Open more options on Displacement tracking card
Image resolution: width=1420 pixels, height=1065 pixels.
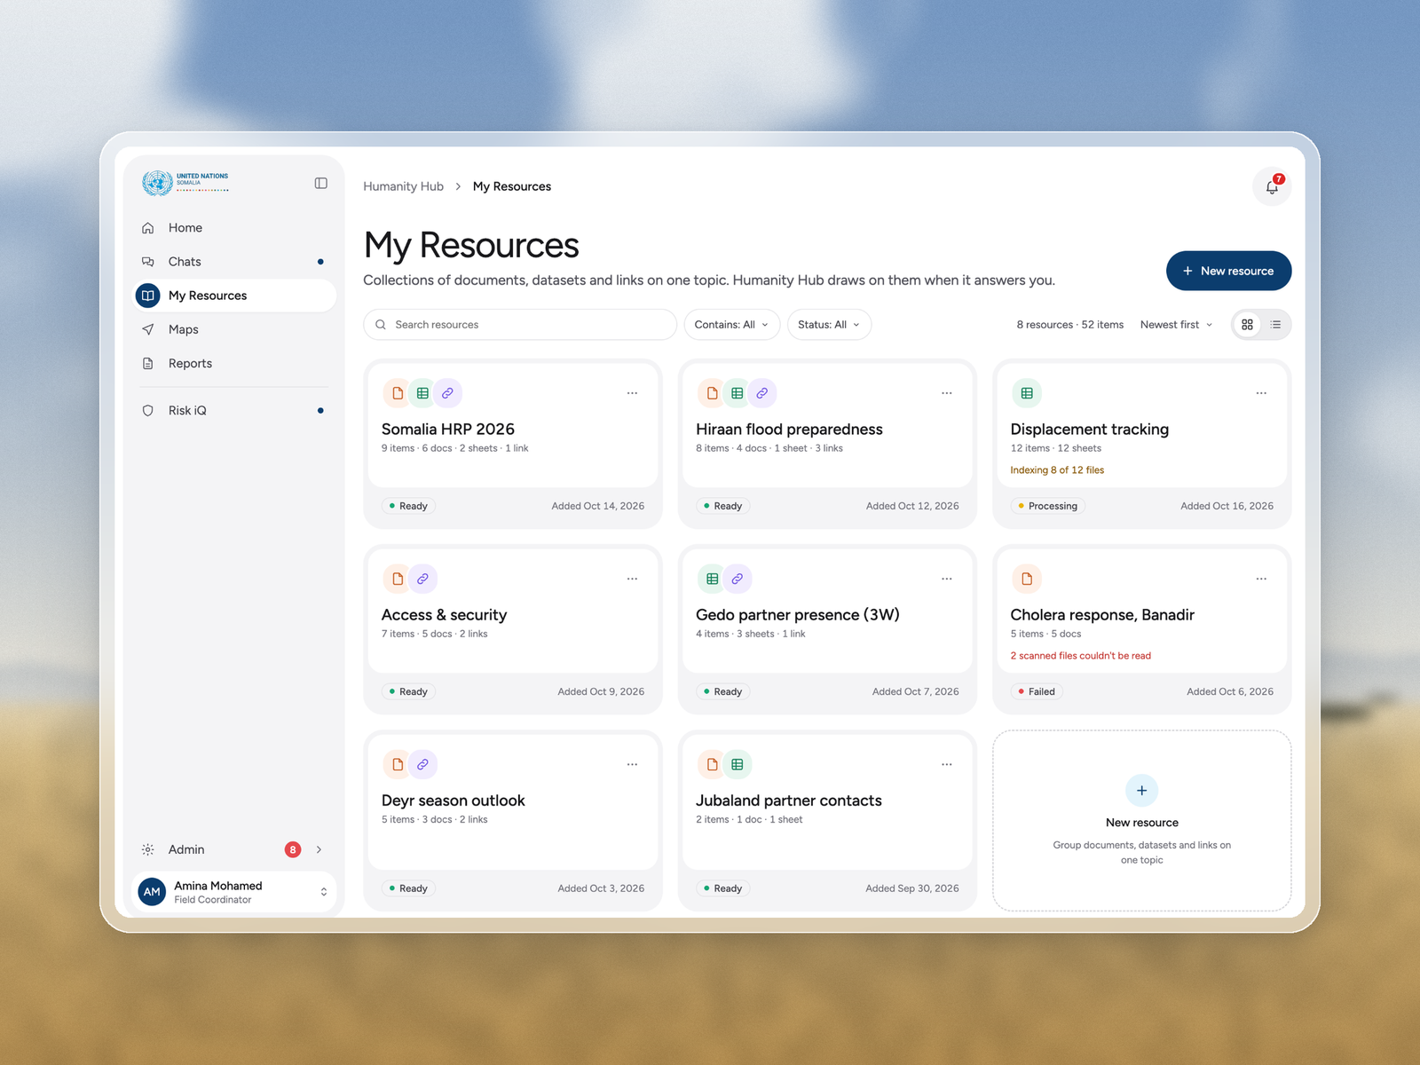click(1261, 393)
